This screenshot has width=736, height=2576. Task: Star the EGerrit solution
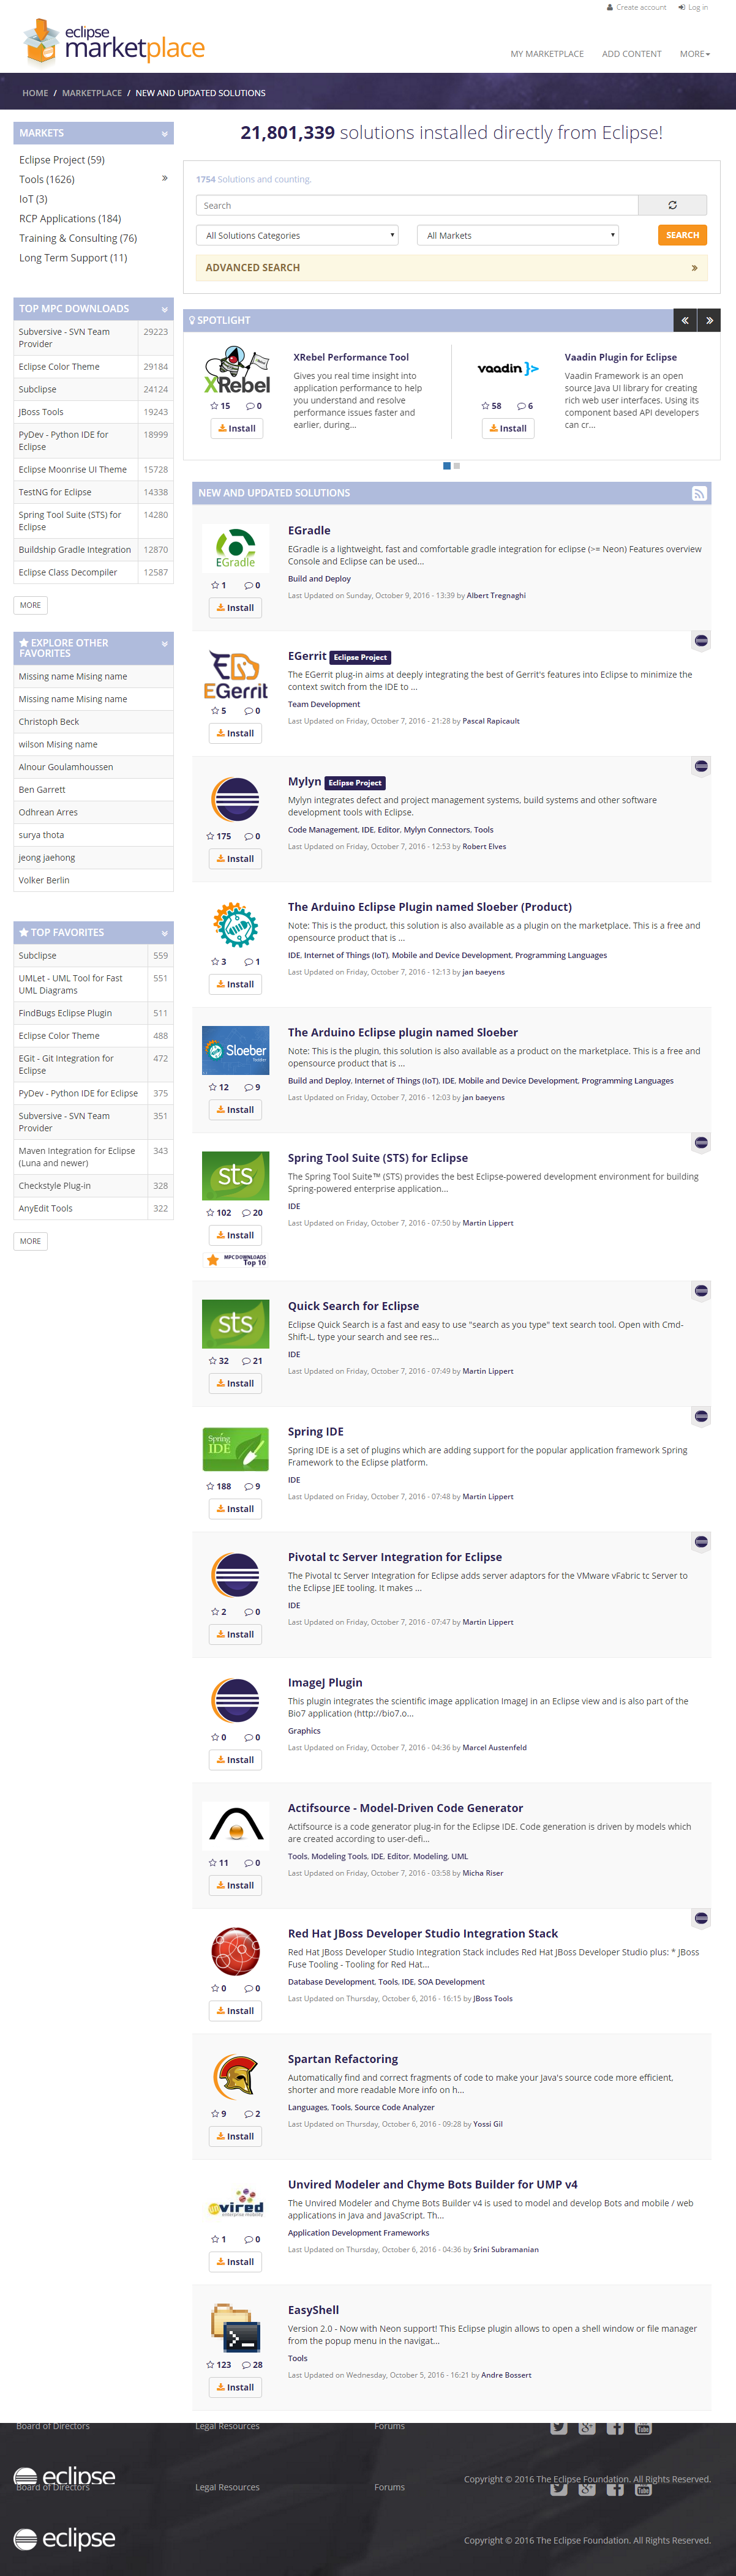[215, 711]
